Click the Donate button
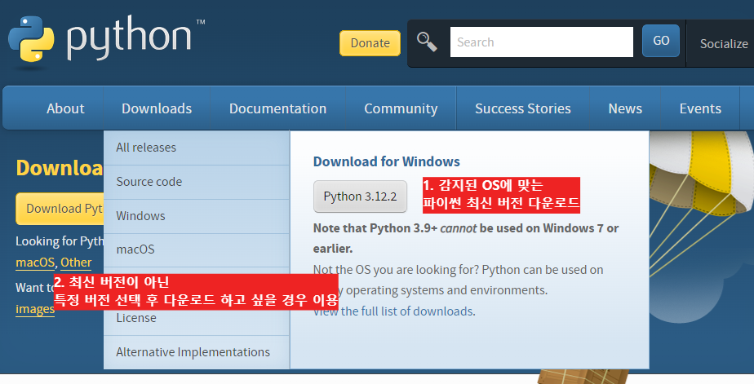The image size is (754, 384). pyautogui.click(x=370, y=42)
